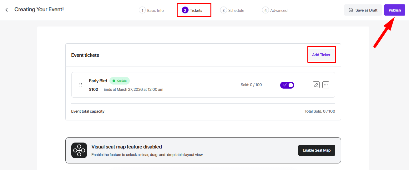
Task: Disable the Early Bird ticket toggle
Action: 287,85
